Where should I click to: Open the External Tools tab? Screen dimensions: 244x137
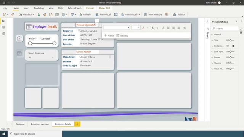(75, 8)
